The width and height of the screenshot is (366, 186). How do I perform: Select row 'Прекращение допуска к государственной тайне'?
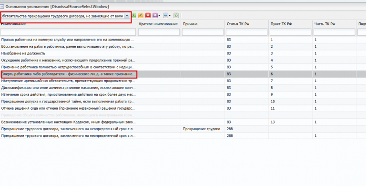coord(183,102)
